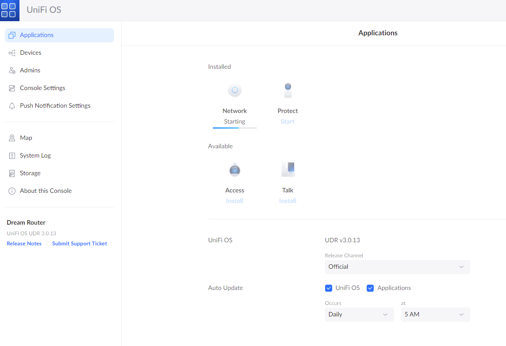This screenshot has height=346, width=506.
Task: Click the System Log list icon
Action: coord(12,156)
